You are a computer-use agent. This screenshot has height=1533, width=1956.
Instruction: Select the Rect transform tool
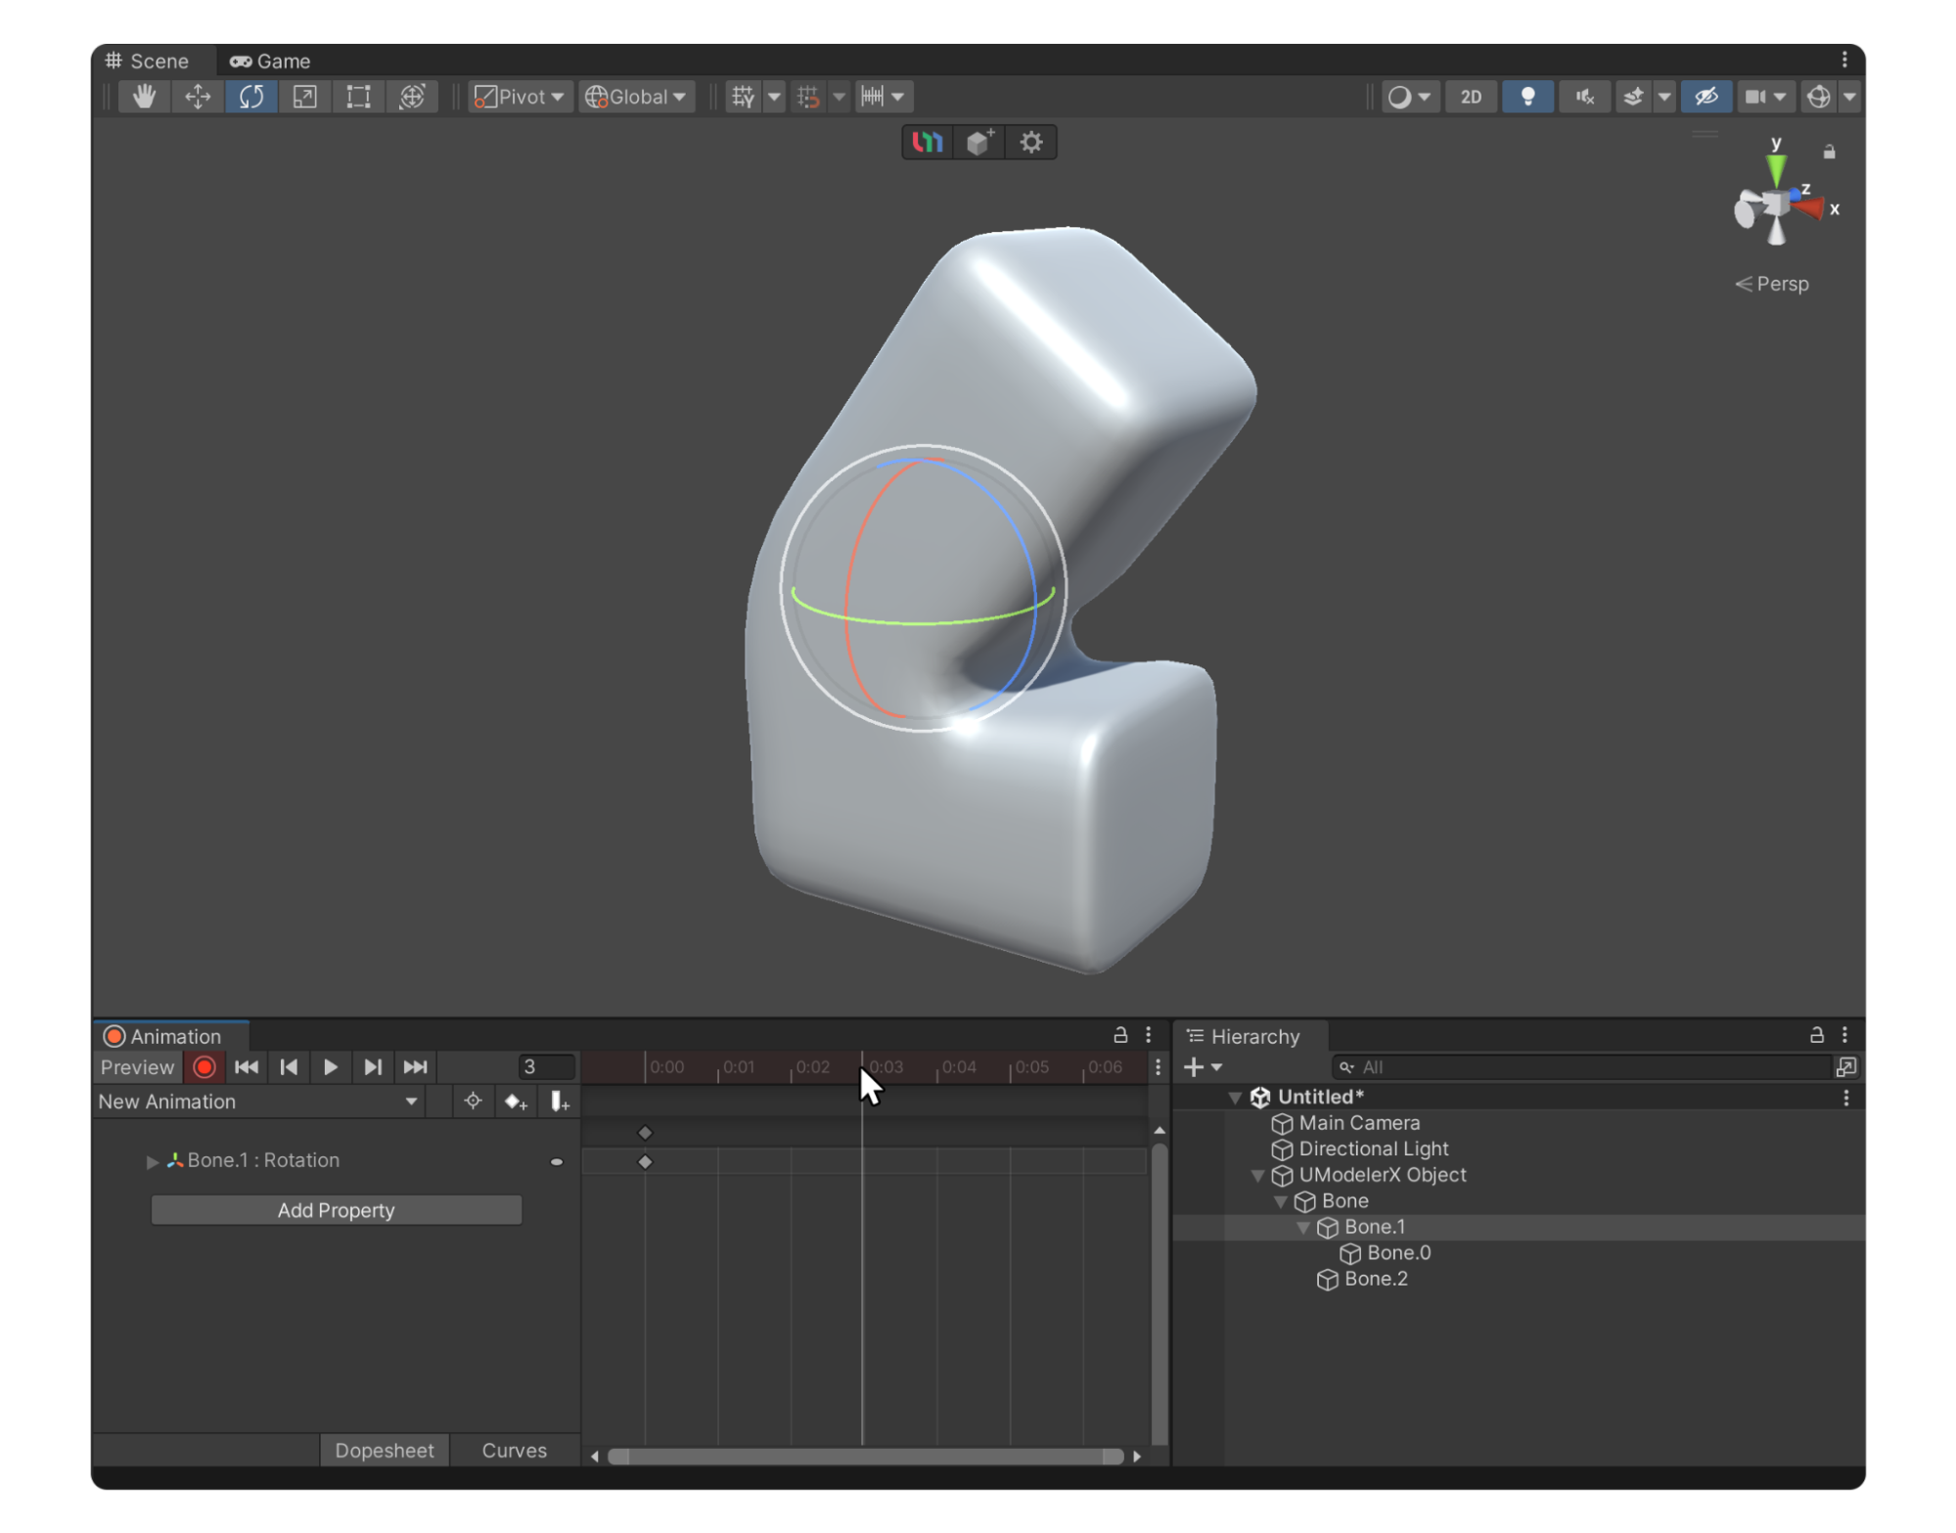tap(358, 96)
